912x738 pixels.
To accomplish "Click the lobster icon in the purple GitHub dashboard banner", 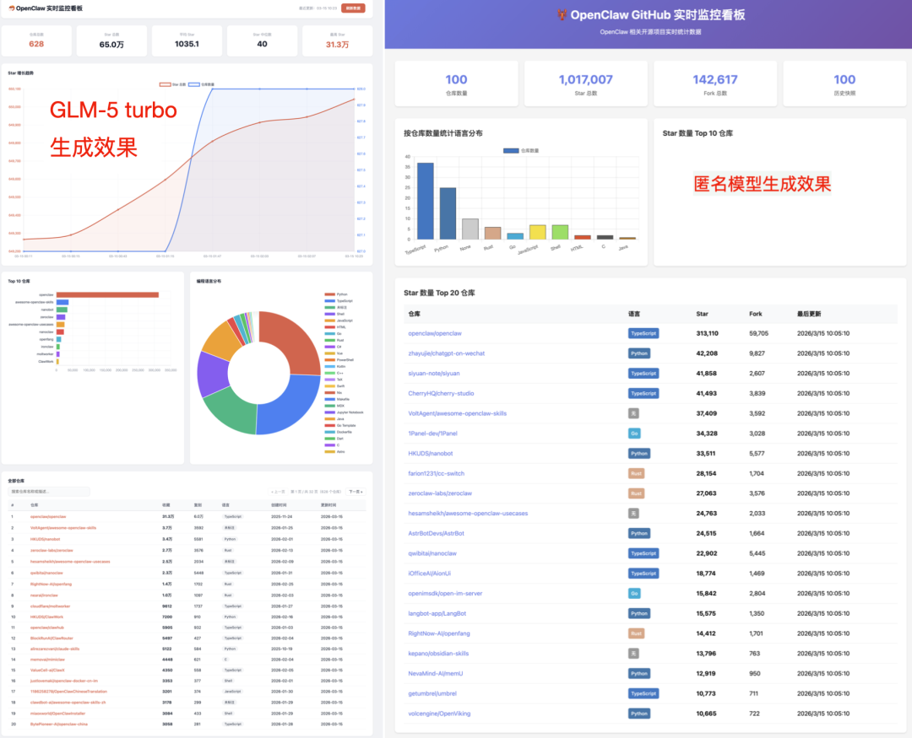I will pos(562,15).
